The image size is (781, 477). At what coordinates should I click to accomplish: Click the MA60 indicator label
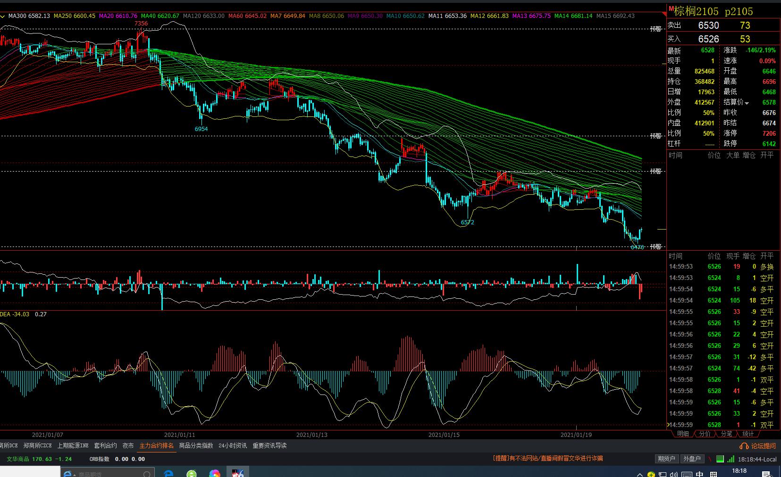click(x=247, y=16)
